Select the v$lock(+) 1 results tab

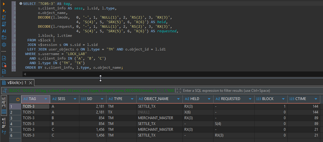tap(17, 83)
